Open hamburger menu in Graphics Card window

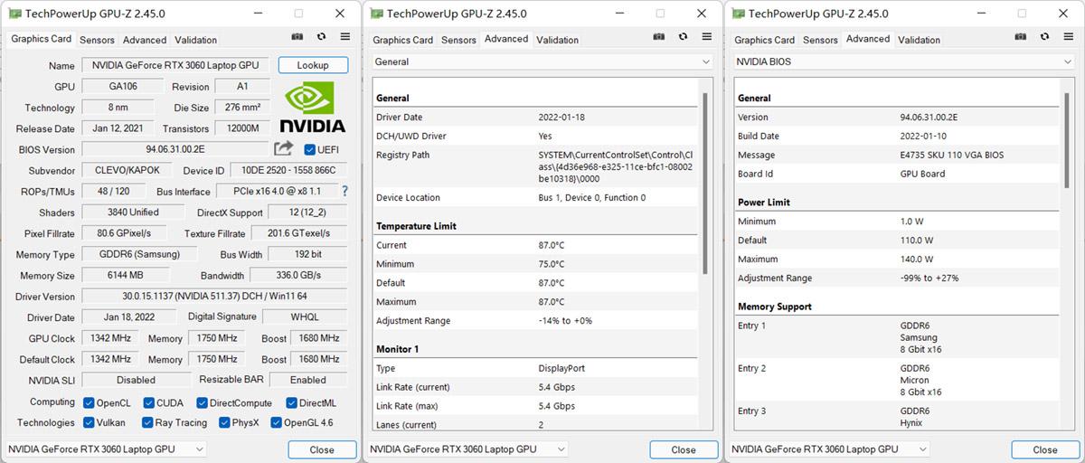point(344,37)
